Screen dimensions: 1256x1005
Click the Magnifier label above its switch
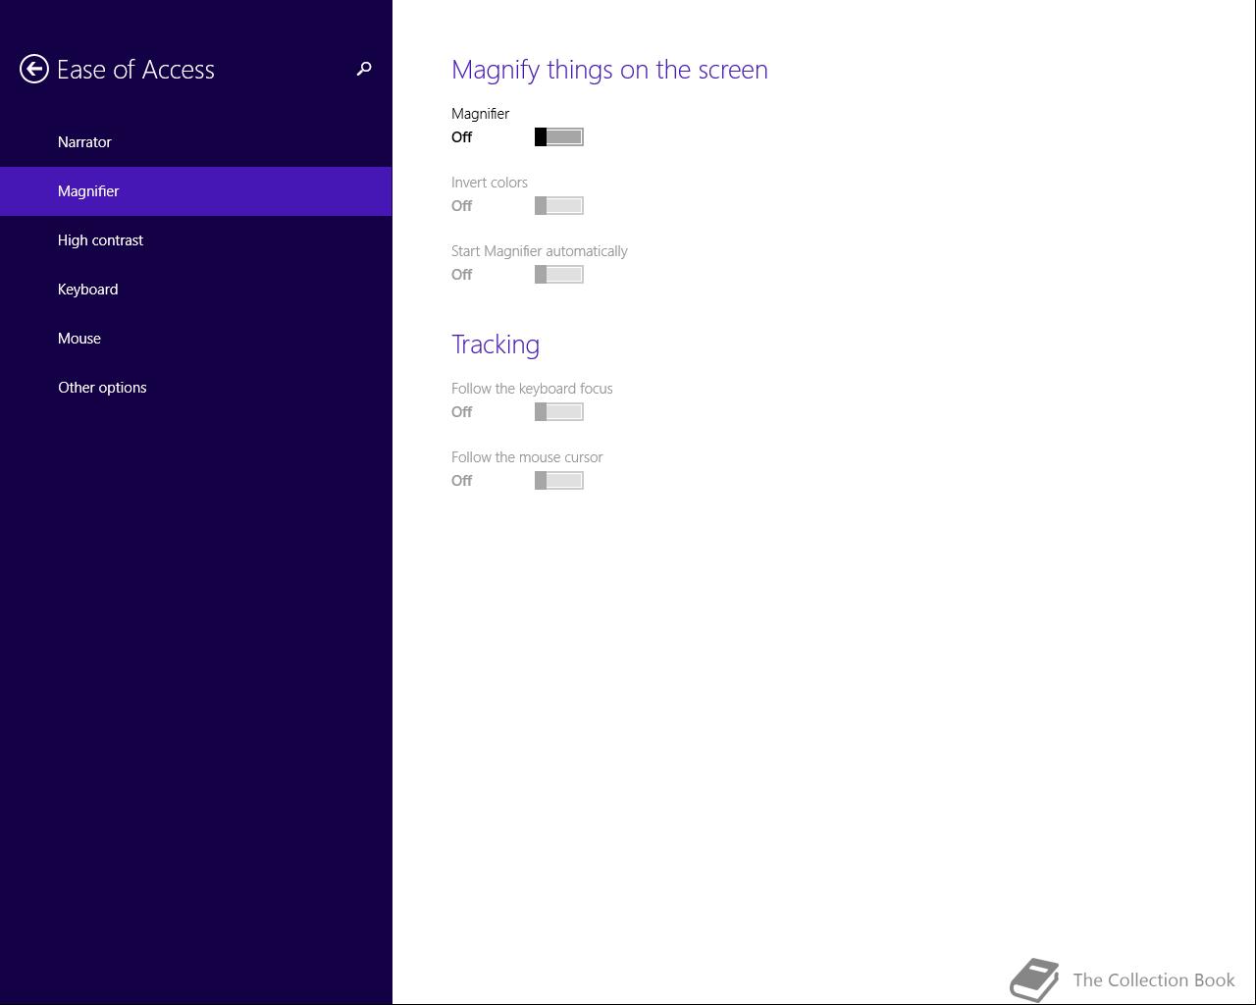click(x=480, y=114)
